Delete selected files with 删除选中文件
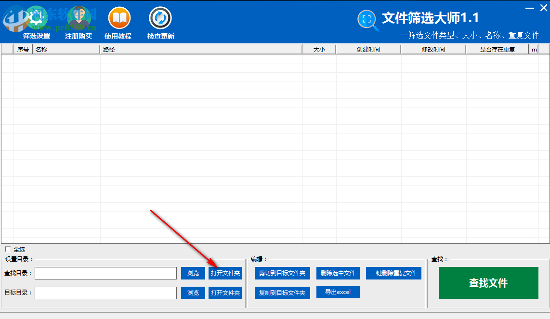The image size is (550, 319). [338, 273]
